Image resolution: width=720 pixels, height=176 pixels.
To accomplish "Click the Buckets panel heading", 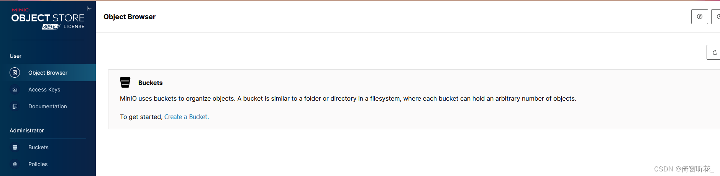I will [151, 83].
